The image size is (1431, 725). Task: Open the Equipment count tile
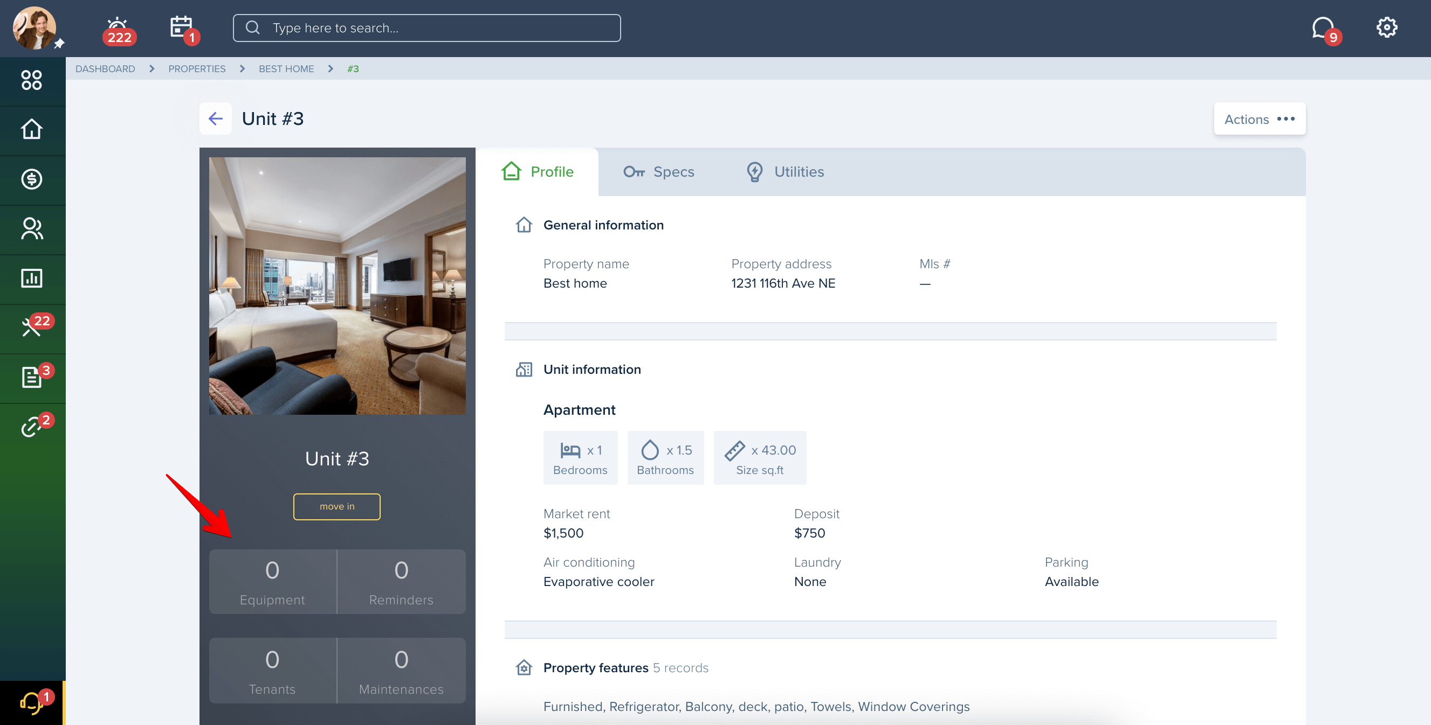click(272, 582)
